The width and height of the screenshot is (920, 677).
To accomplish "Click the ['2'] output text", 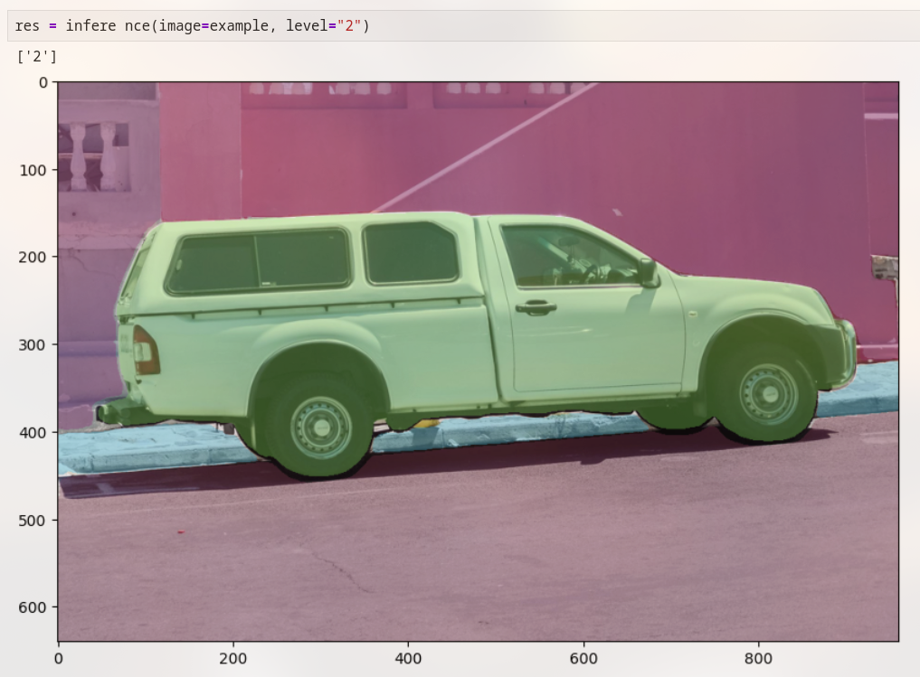I will pyautogui.click(x=37, y=56).
